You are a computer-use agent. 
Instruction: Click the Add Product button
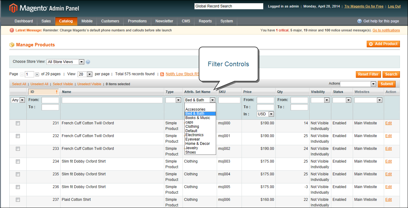click(x=383, y=44)
